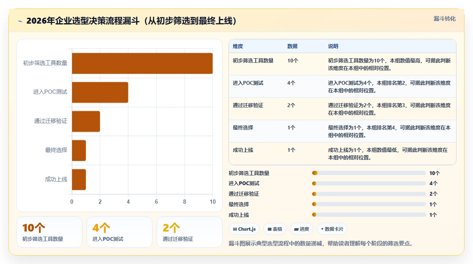Click the 成功上线 axis label in the chart
473x264 pixels.
[56, 179]
